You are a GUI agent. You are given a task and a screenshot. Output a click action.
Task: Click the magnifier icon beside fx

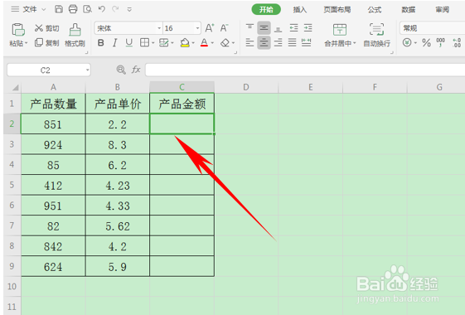point(121,70)
